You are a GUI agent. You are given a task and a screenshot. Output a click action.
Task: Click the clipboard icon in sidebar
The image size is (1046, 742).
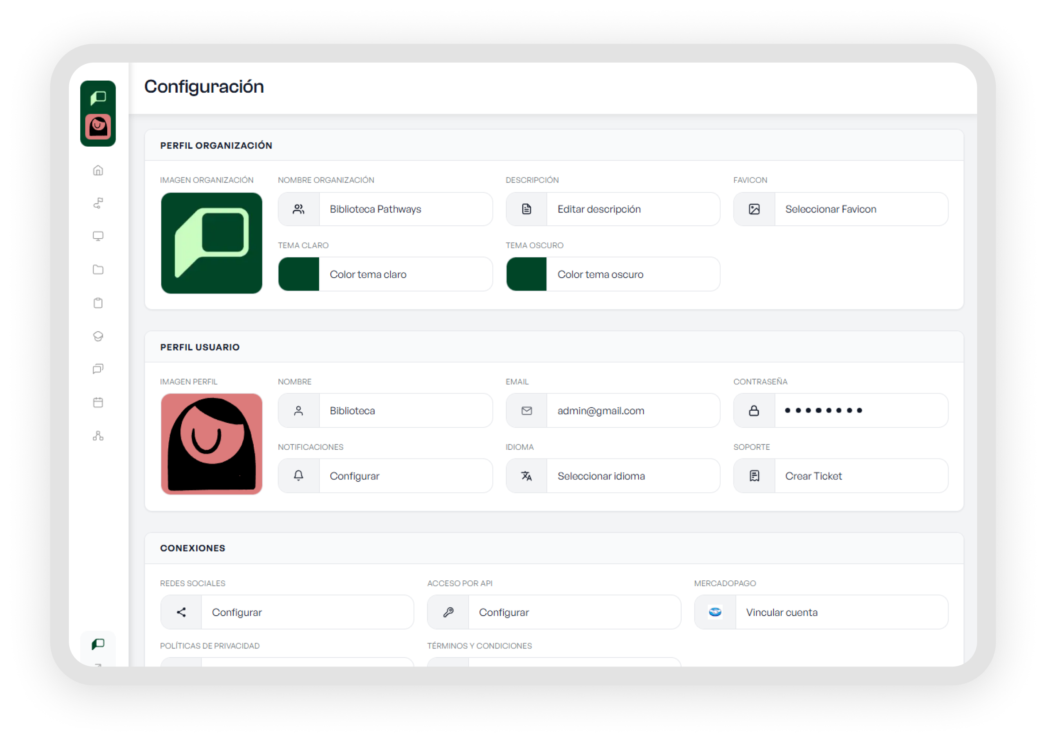coord(98,303)
